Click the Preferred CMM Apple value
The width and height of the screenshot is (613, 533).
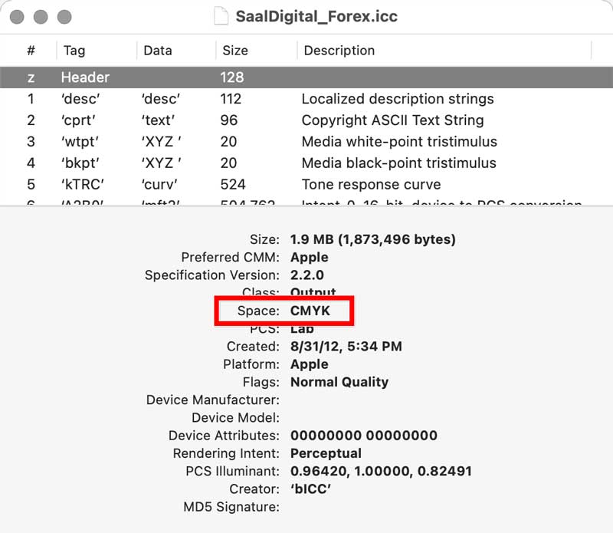(x=309, y=257)
